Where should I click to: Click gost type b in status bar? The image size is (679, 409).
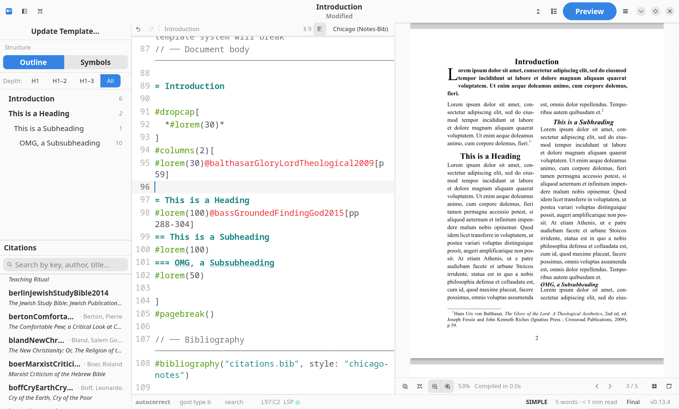coord(195,402)
